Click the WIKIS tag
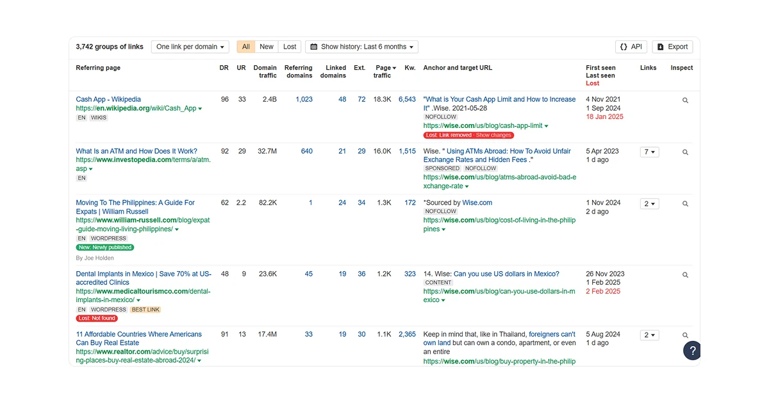Image resolution: width=769 pixels, height=403 pixels. coord(99,118)
